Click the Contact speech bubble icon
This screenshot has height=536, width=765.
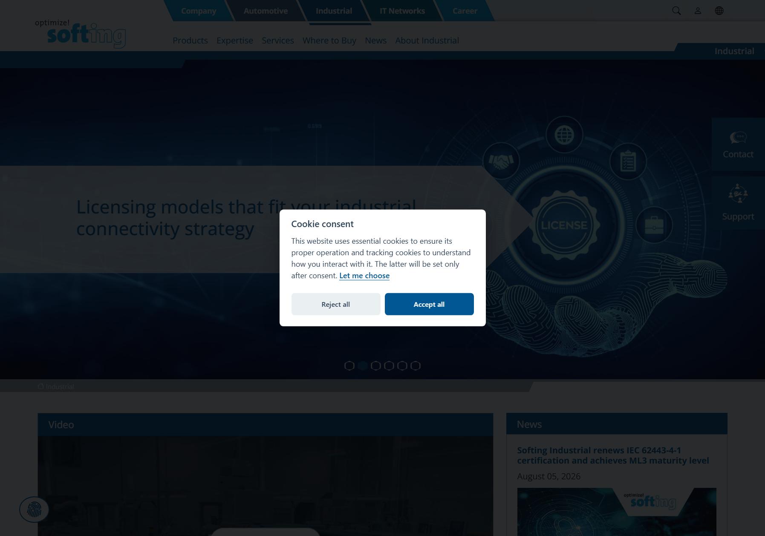pos(738,138)
